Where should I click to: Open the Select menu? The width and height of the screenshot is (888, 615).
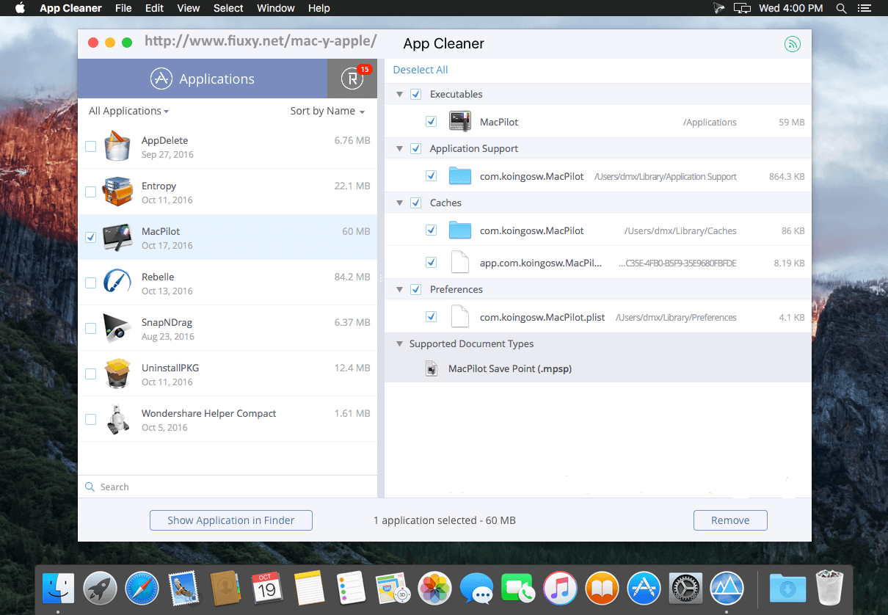[x=228, y=8]
